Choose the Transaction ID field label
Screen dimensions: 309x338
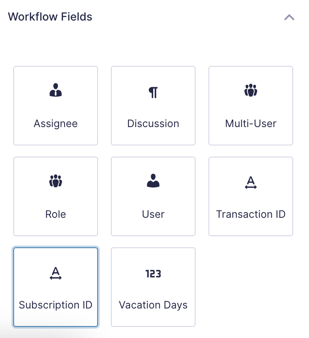pos(251,214)
